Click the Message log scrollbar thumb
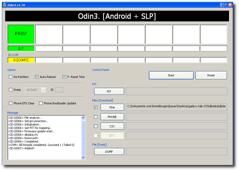The height and width of the screenshot is (171, 239). 83,138
